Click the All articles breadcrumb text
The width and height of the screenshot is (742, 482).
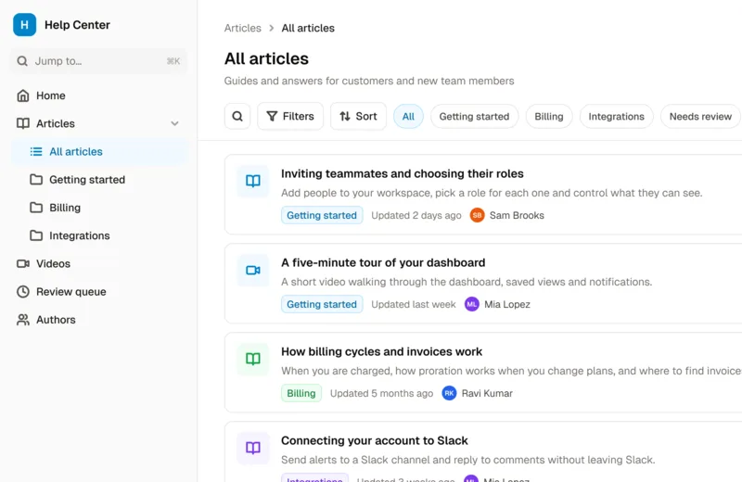pyautogui.click(x=308, y=28)
